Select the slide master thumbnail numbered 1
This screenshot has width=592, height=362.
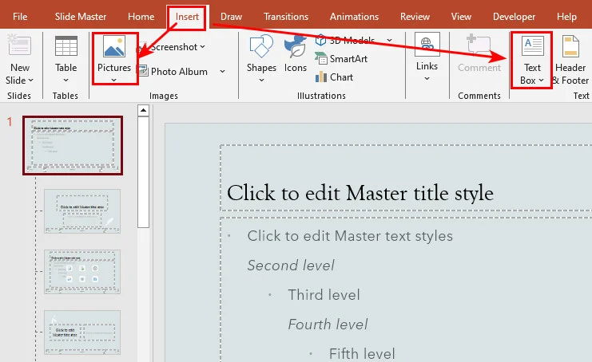click(x=73, y=145)
